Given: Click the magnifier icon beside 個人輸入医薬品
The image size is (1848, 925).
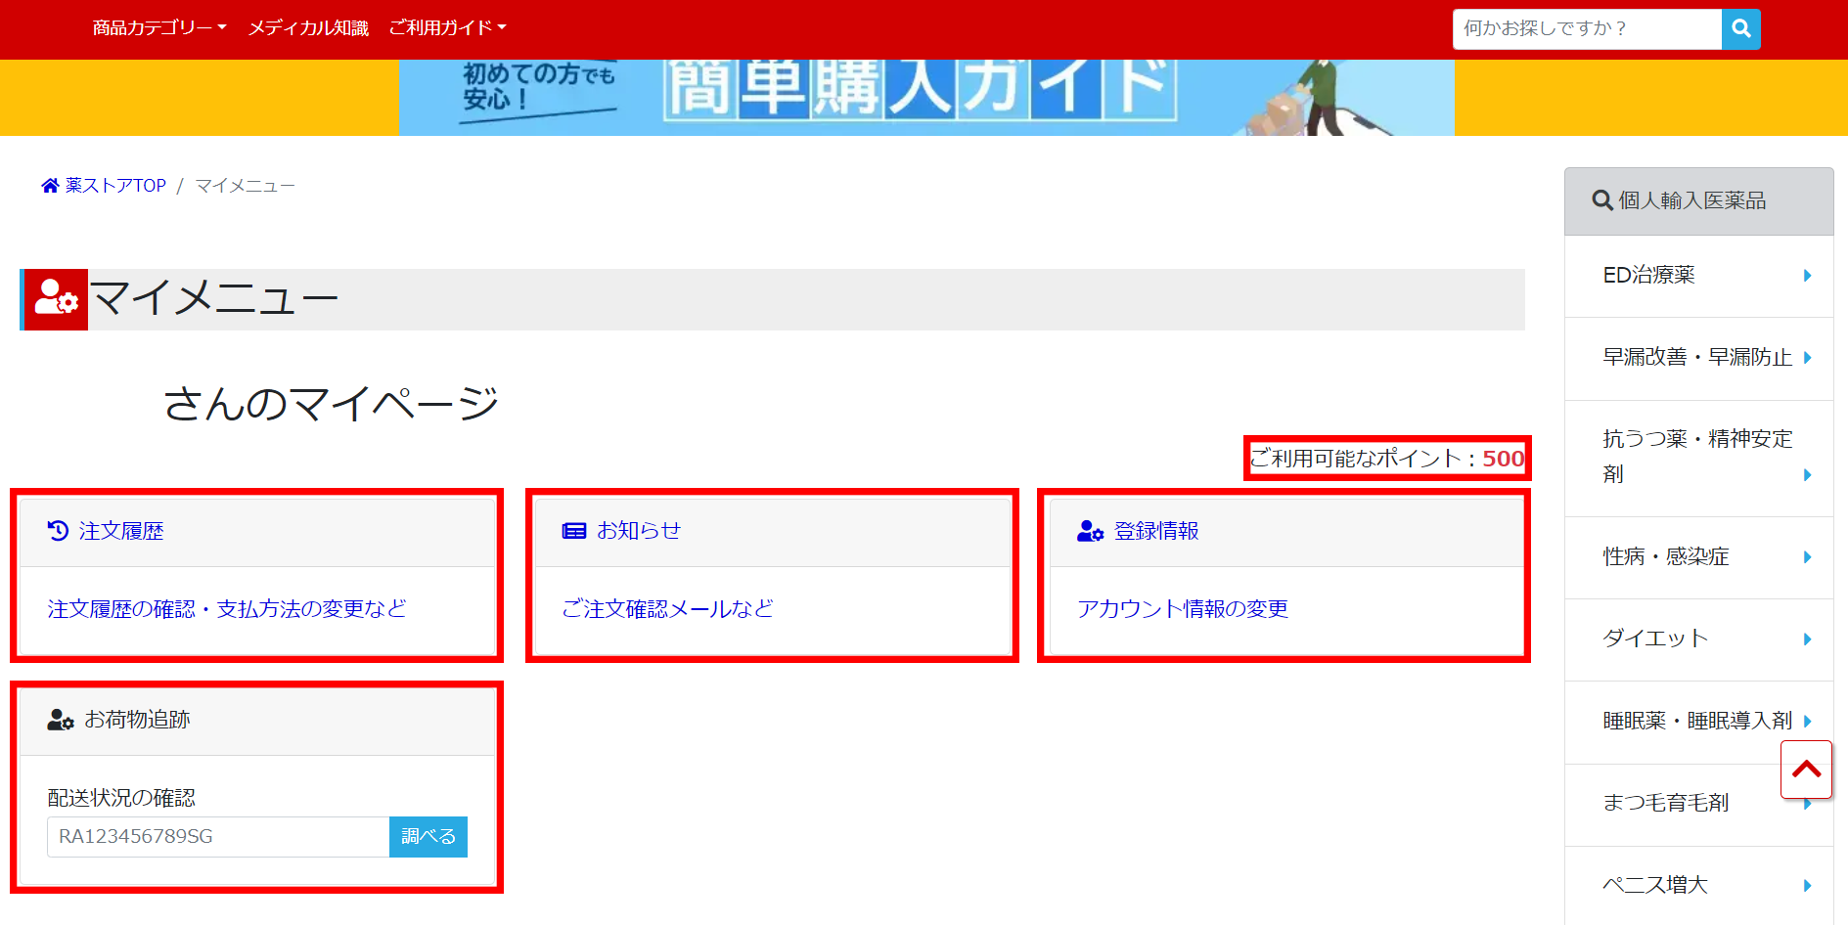Looking at the screenshot, I should tap(1602, 200).
